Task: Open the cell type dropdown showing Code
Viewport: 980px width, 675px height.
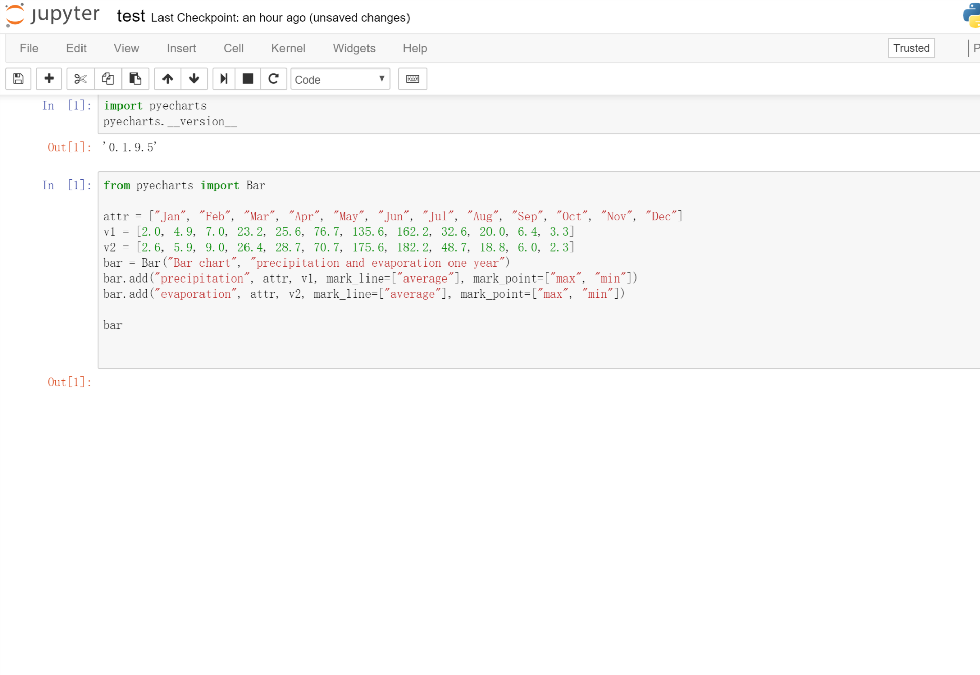Action: click(340, 80)
